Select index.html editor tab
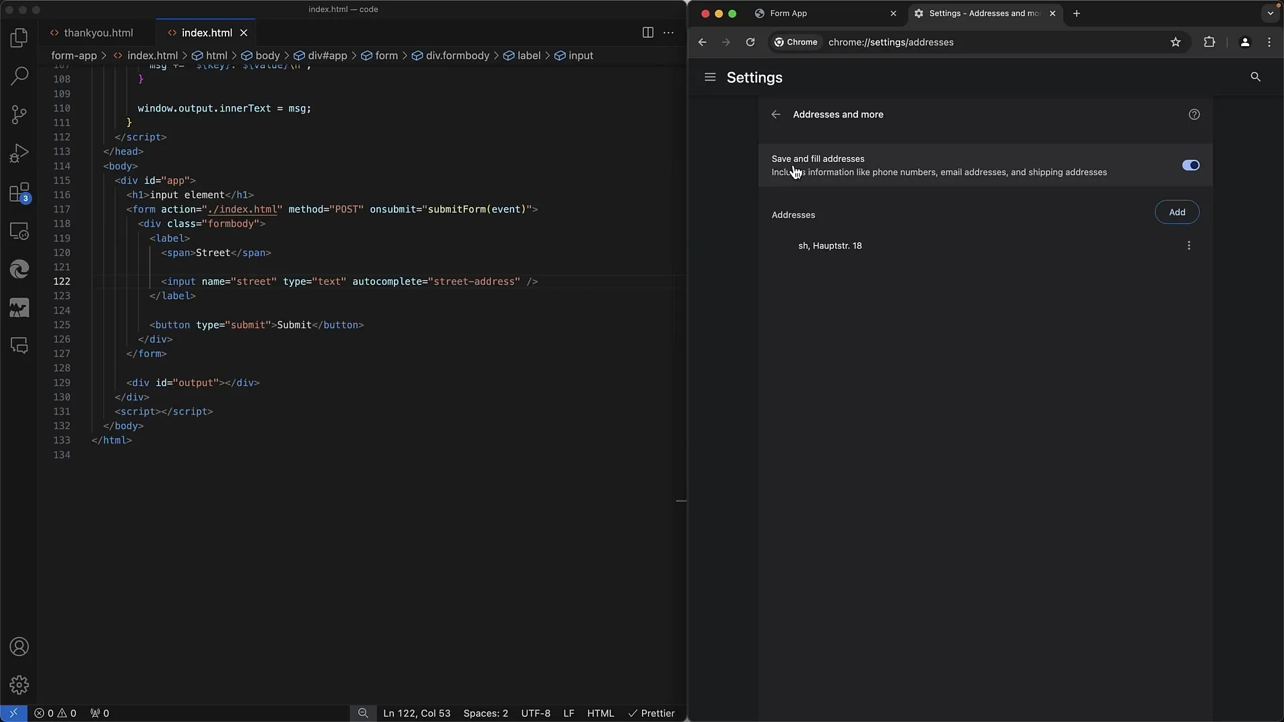This screenshot has width=1284, height=722. [207, 33]
